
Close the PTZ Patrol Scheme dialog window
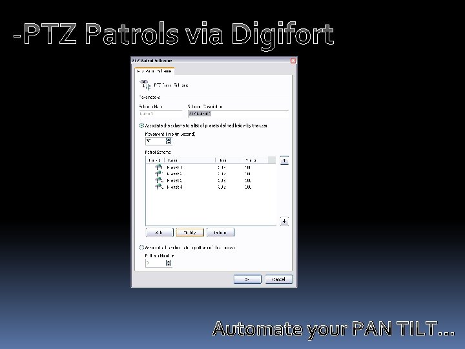[x=293, y=61]
